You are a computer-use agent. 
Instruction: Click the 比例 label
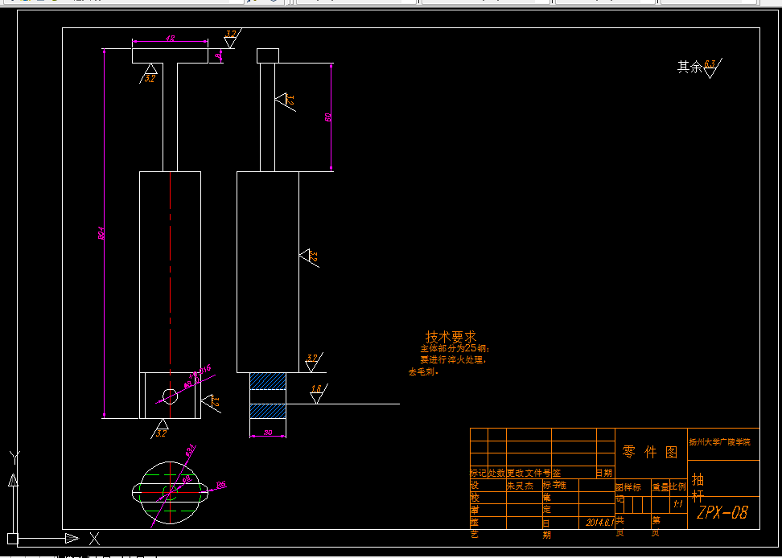point(677,486)
